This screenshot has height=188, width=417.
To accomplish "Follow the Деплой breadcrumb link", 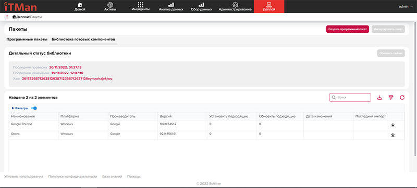I will (x=22, y=17).
